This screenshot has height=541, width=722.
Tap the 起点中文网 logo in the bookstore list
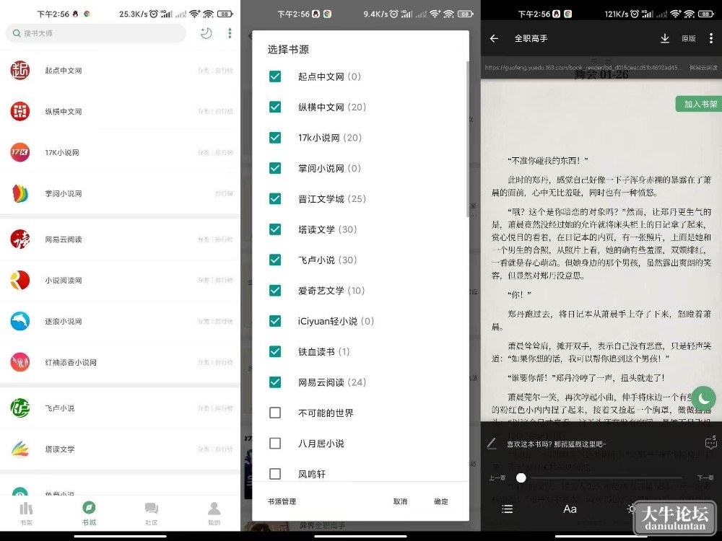pos(19,71)
